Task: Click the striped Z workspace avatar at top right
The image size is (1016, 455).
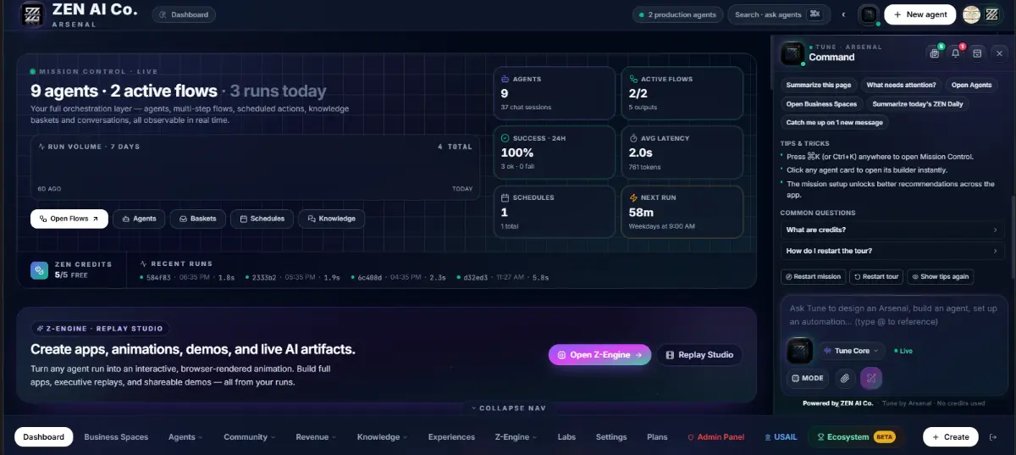Action: click(992, 14)
